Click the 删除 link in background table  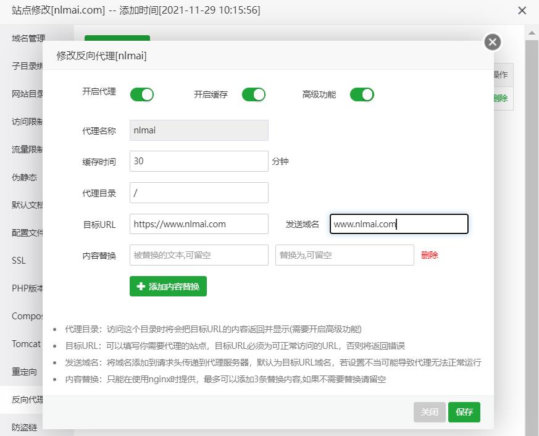pyautogui.click(x=501, y=98)
